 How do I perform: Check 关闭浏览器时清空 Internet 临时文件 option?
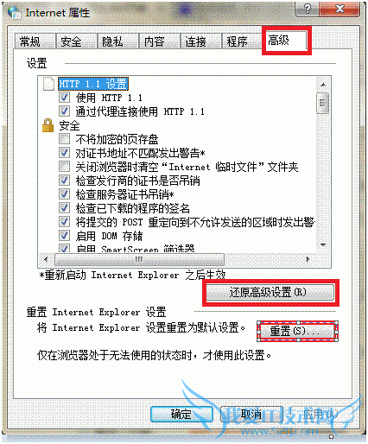click(x=64, y=167)
